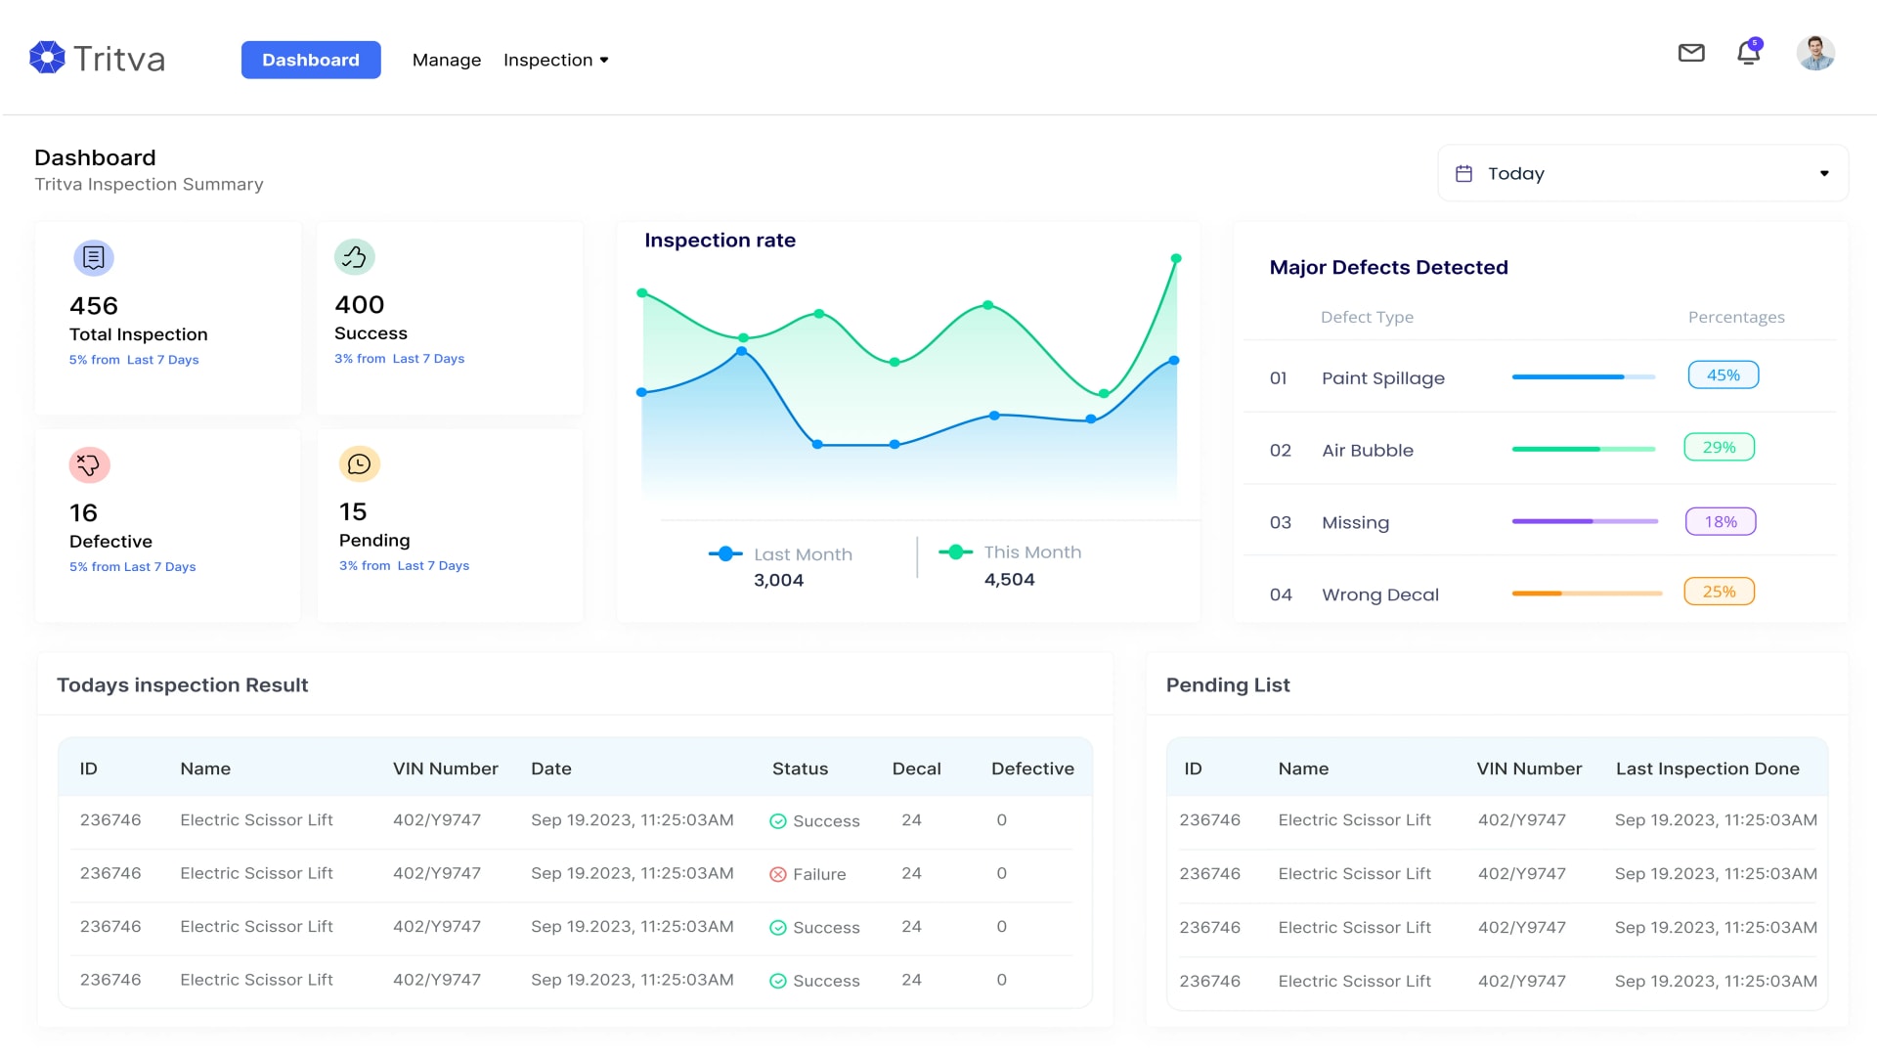Click the Defective thumbs-down icon
This screenshot has width=1877, height=1056.
point(90,464)
